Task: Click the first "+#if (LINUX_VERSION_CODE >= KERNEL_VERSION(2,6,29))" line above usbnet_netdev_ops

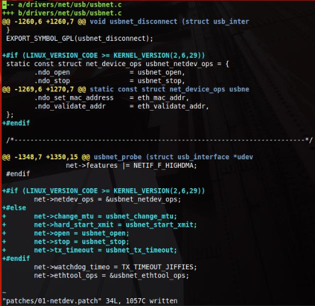Action: [103, 55]
